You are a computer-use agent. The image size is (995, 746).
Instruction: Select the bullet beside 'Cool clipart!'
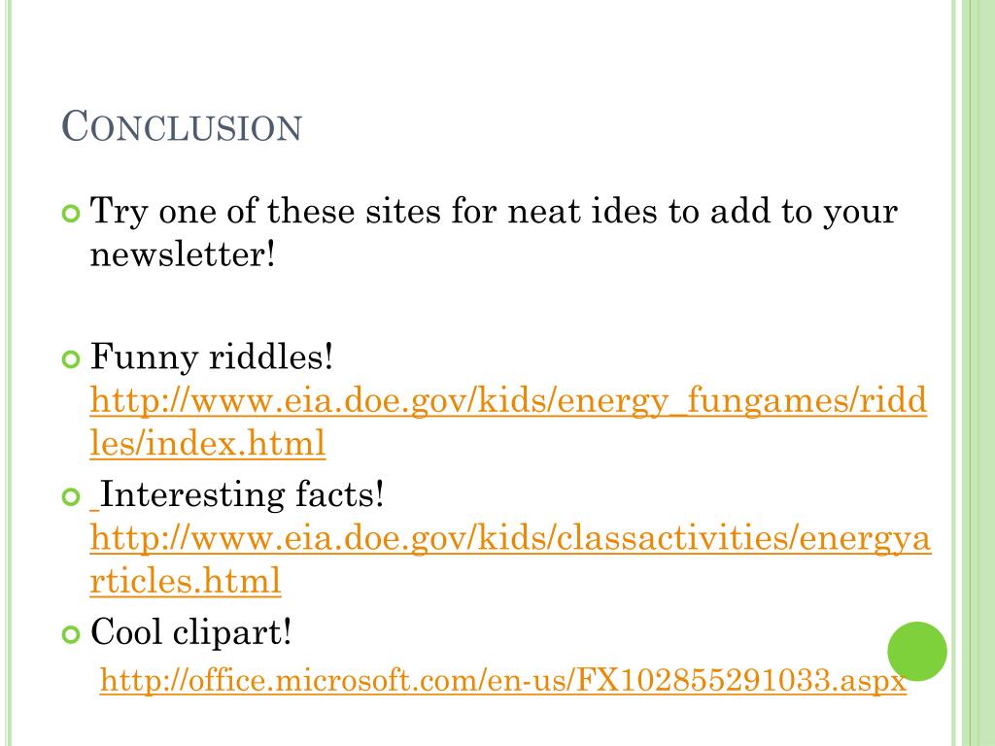point(71,634)
